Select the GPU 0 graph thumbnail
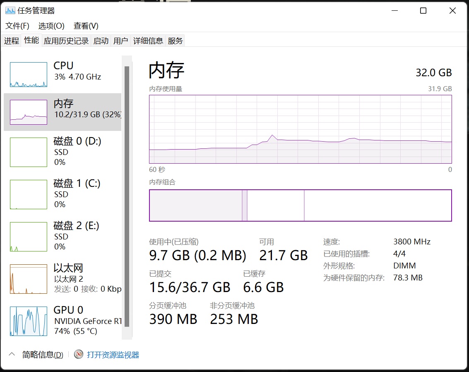The width and height of the screenshot is (469, 372). 28,321
